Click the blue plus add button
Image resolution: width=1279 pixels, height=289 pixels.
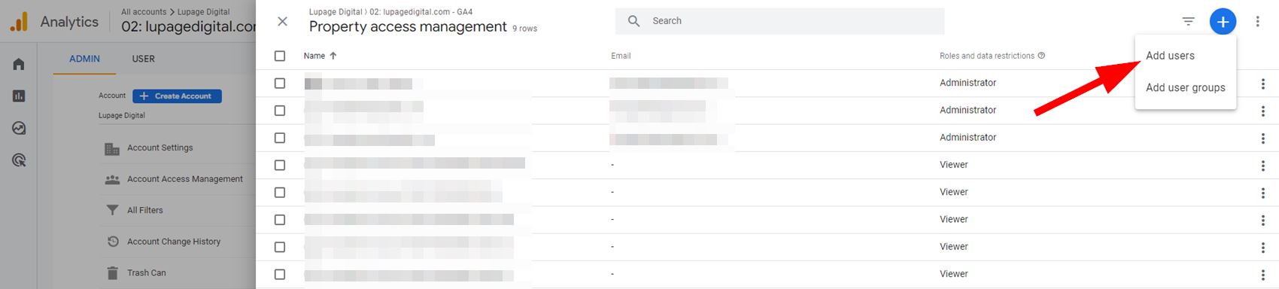pyautogui.click(x=1223, y=22)
